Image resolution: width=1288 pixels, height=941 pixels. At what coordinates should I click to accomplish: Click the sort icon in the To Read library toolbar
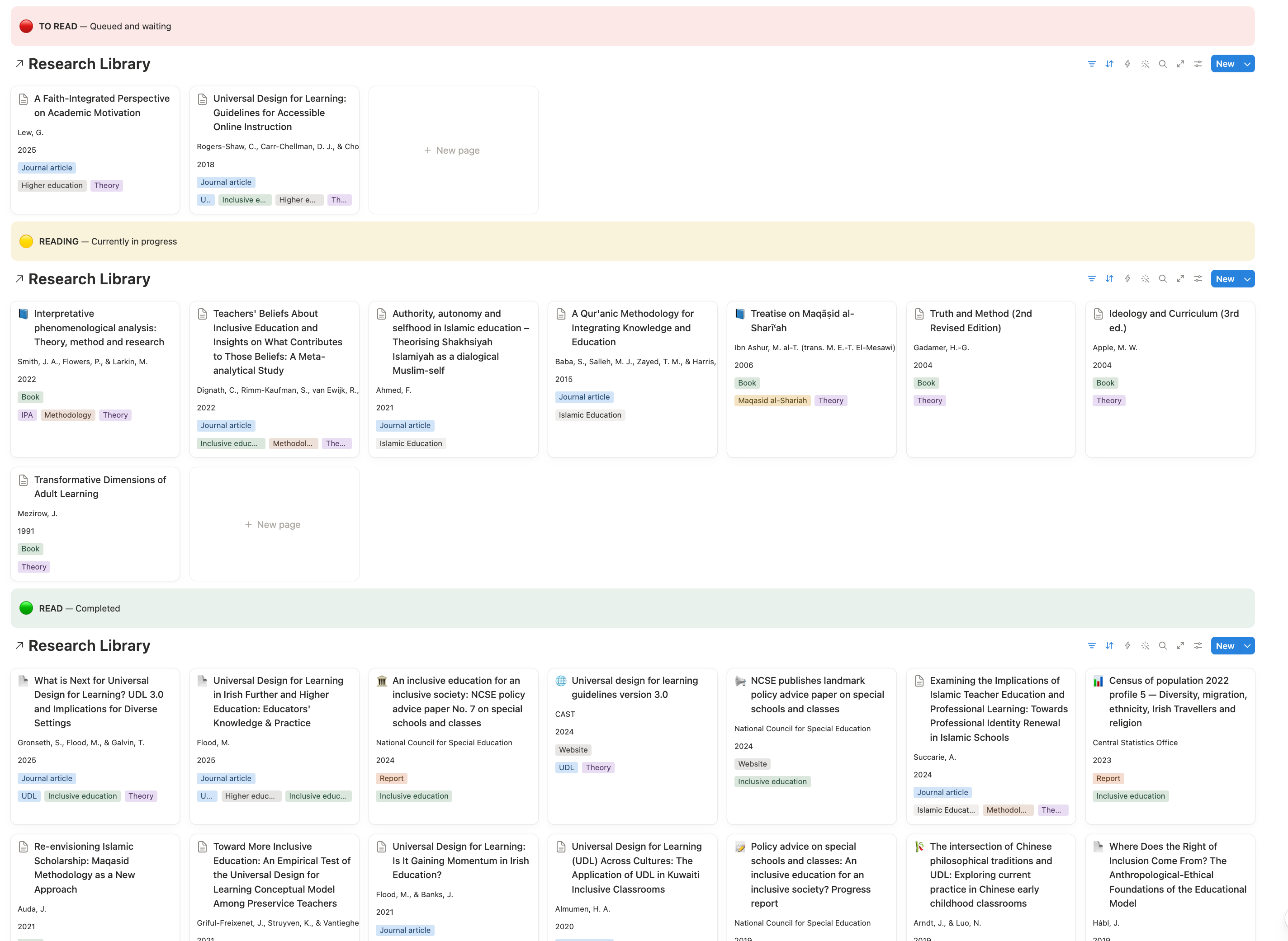tap(1109, 64)
